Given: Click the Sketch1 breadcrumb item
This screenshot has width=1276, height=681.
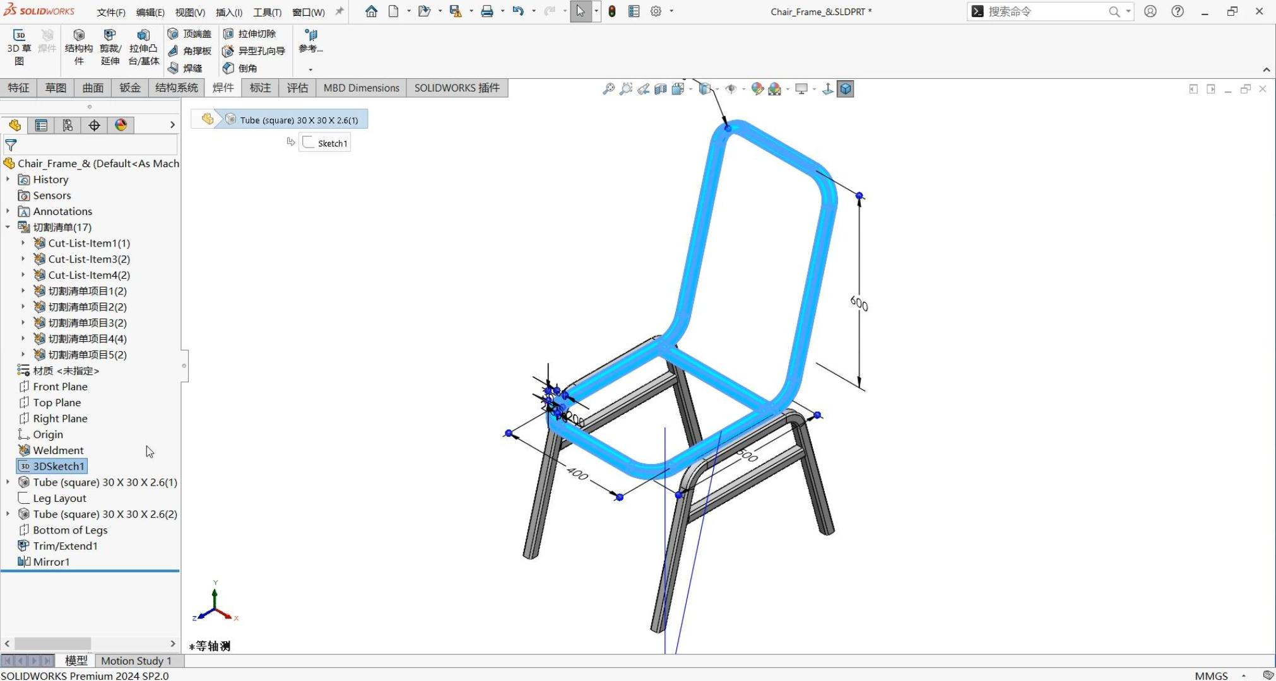Looking at the screenshot, I should (325, 143).
